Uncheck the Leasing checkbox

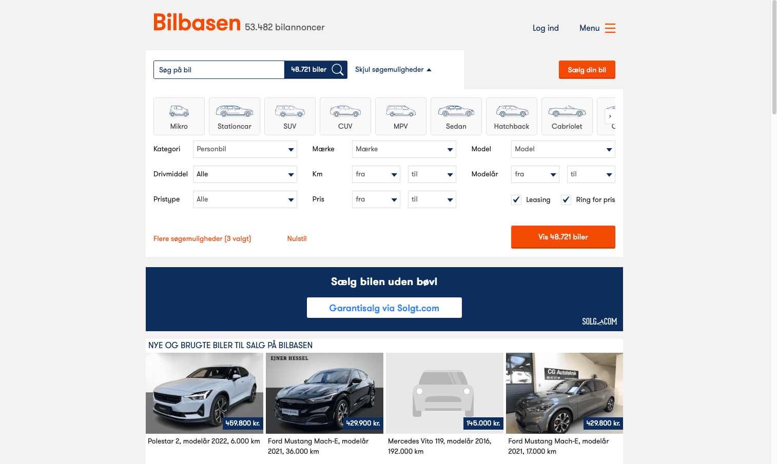tap(516, 199)
